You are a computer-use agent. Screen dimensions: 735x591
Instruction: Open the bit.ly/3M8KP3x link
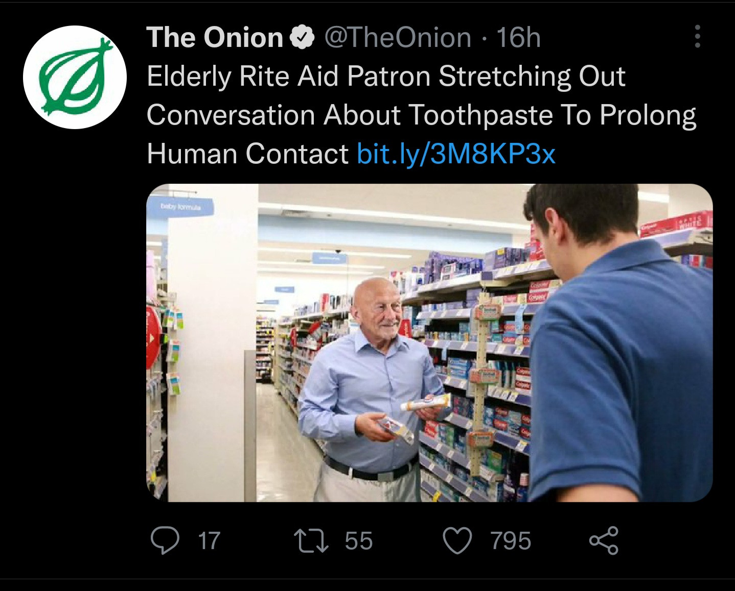click(456, 154)
